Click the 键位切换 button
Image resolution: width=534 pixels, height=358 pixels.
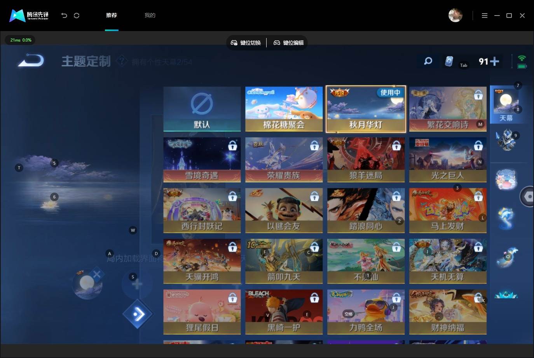coord(246,43)
